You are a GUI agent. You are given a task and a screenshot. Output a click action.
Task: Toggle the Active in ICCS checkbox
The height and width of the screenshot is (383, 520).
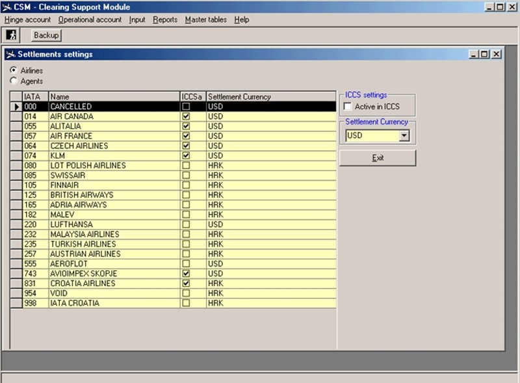[x=348, y=106]
